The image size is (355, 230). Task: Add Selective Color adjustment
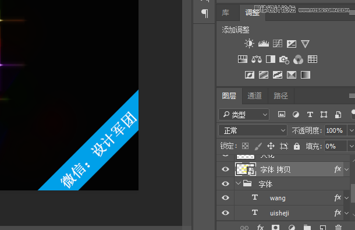tap(292, 75)
